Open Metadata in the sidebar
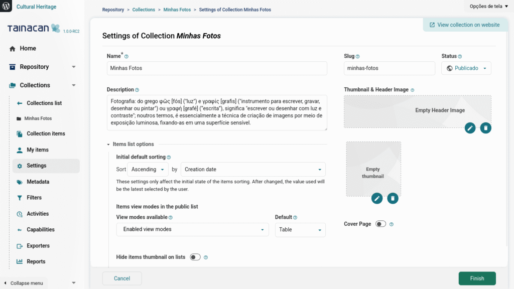Viewport: 514px width, 289px height. pyautogui.click(x=38, y=182)
